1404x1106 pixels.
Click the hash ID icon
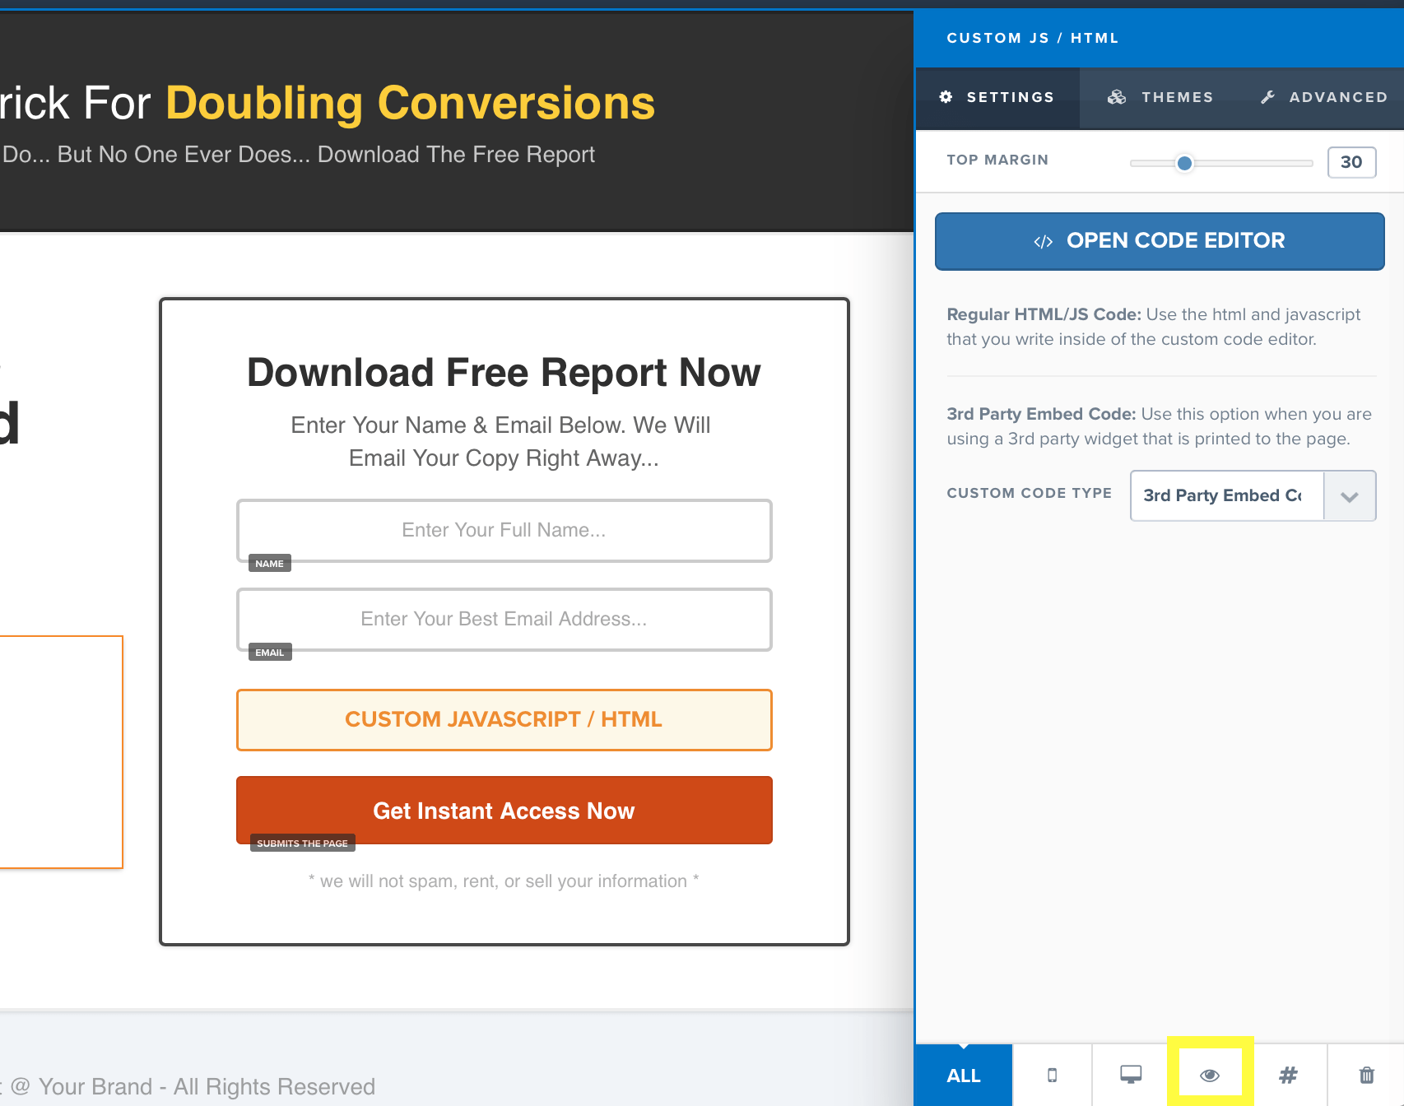tap(1288, 1076)
